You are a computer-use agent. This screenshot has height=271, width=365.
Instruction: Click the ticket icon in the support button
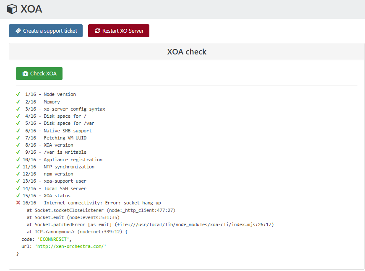click(18, 31)
